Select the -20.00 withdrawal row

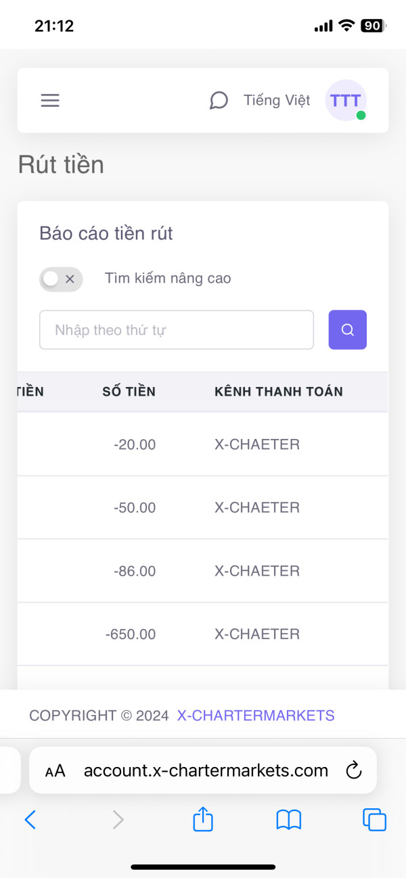(x=203, y=444)
